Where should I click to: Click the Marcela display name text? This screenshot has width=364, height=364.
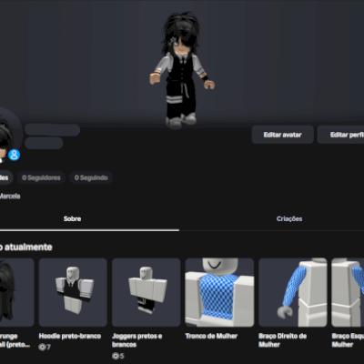[10, 196]
